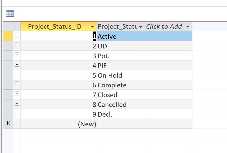Screen dimensions: 227x153
Task: Expand the plus icon beside Pot. record
Action: point(17,55)
